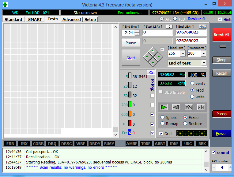Toggle the 600 ms to-log checkbox
The height and width of the screenshot is (177, 234).
152,114
